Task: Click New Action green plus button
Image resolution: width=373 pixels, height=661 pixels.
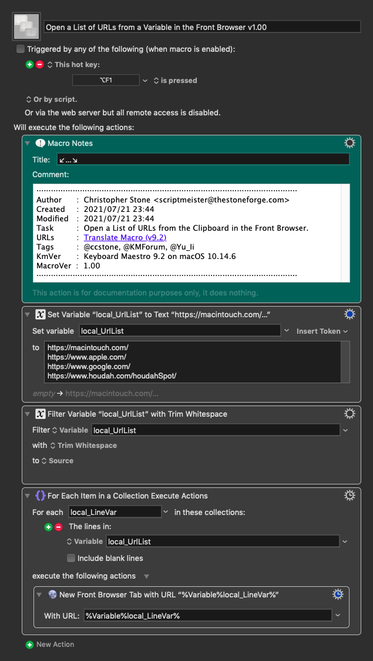Action: [x=29, y=645]
